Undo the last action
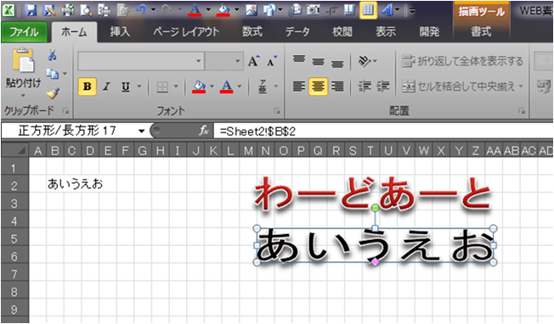Viewport: 554px width, 324px height. [141, 10]
